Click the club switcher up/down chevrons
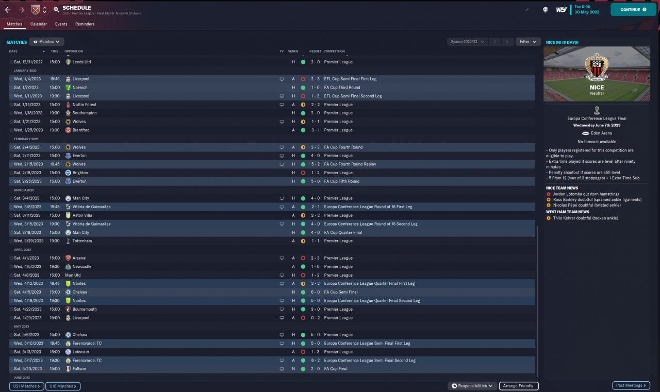 click(x=45, y=10)
